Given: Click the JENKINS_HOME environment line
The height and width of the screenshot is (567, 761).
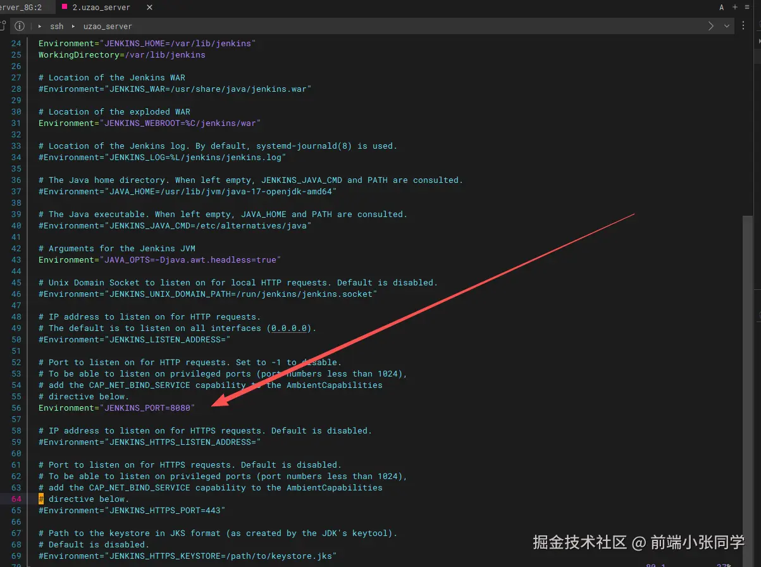Looking at the screenshot, I should (x=147, y=43).
